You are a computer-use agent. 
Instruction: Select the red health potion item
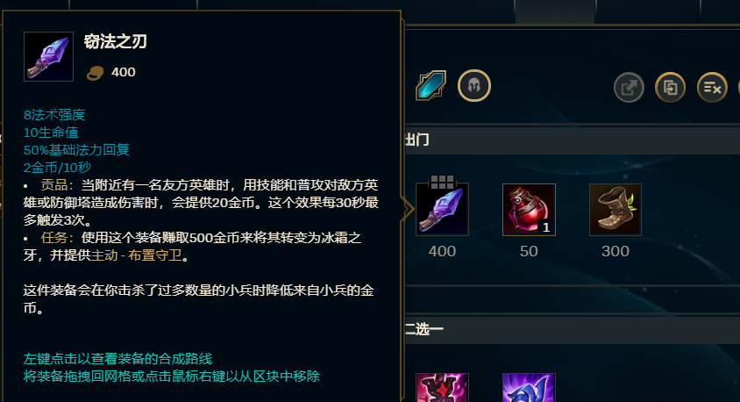tap(529, 209)
